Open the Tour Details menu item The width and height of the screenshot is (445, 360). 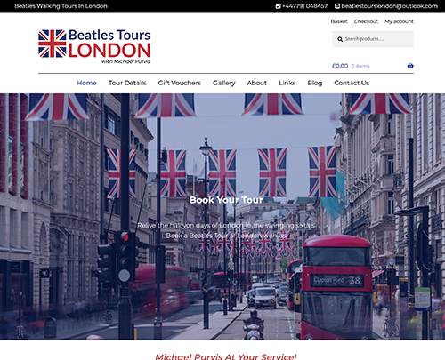click(x=127, y=83)
